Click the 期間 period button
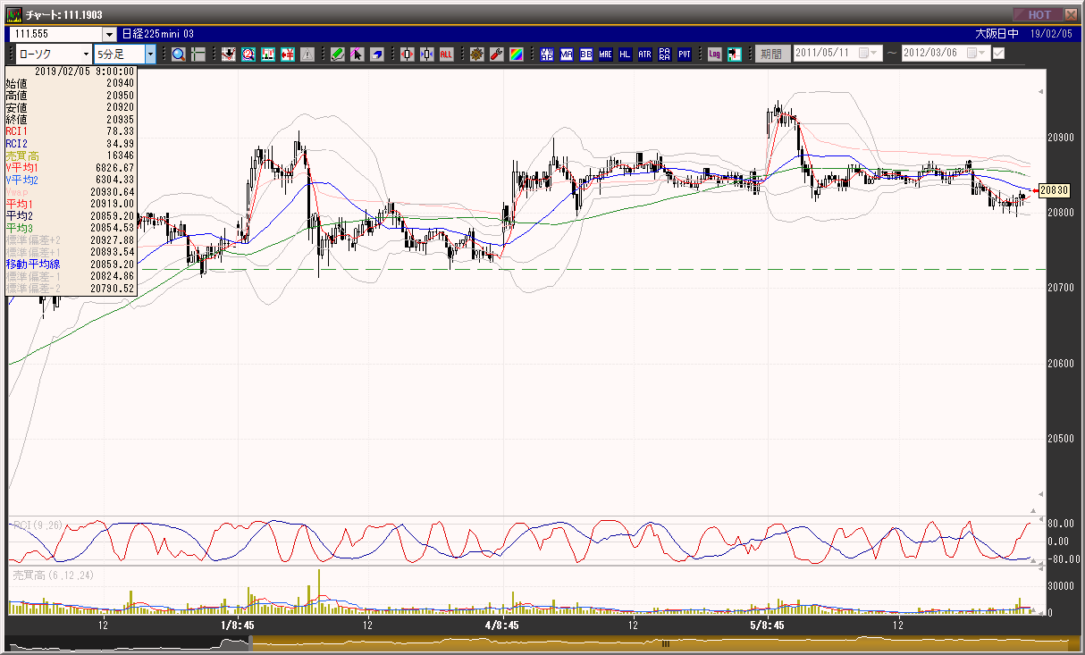The height and width of the screenshot is (655, 1085). [771, 54]
